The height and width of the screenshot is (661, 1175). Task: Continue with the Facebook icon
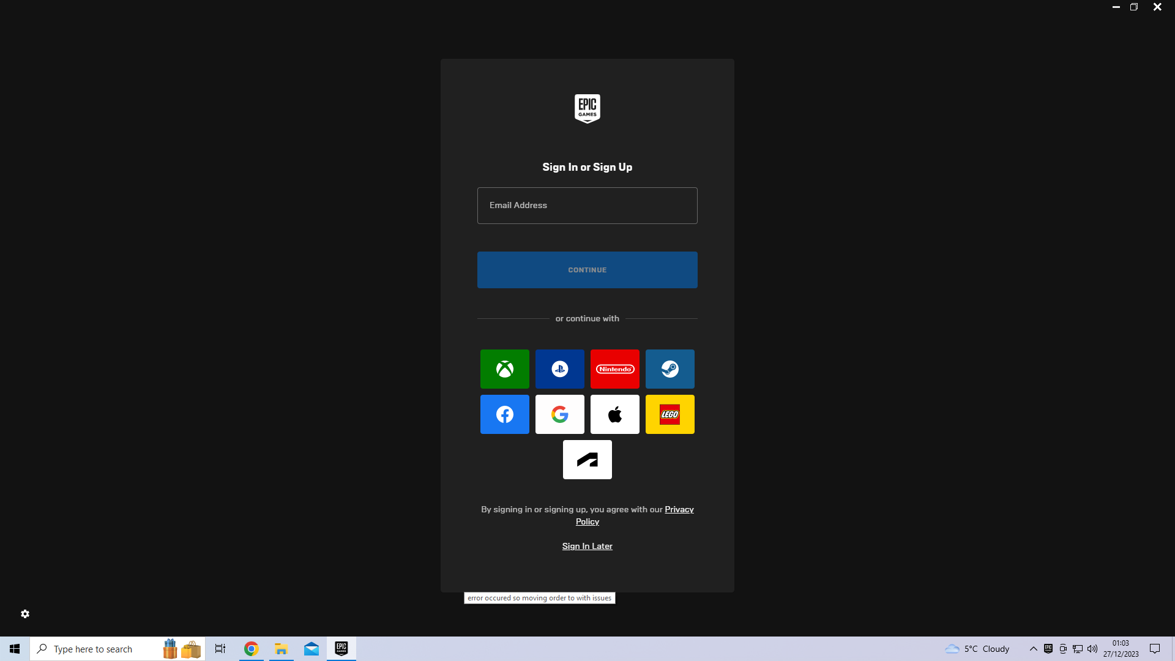point(504,414)
